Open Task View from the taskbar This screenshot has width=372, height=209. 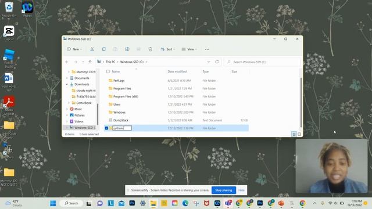click(x=88, y=203)
